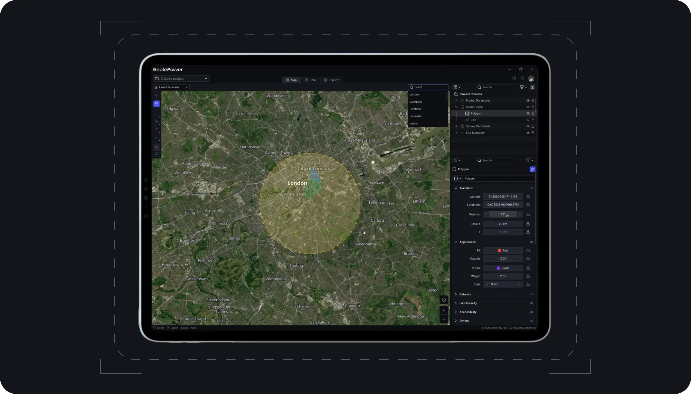Hide the Search Zone layer
The image size is (691, 394).
[528, 107]
